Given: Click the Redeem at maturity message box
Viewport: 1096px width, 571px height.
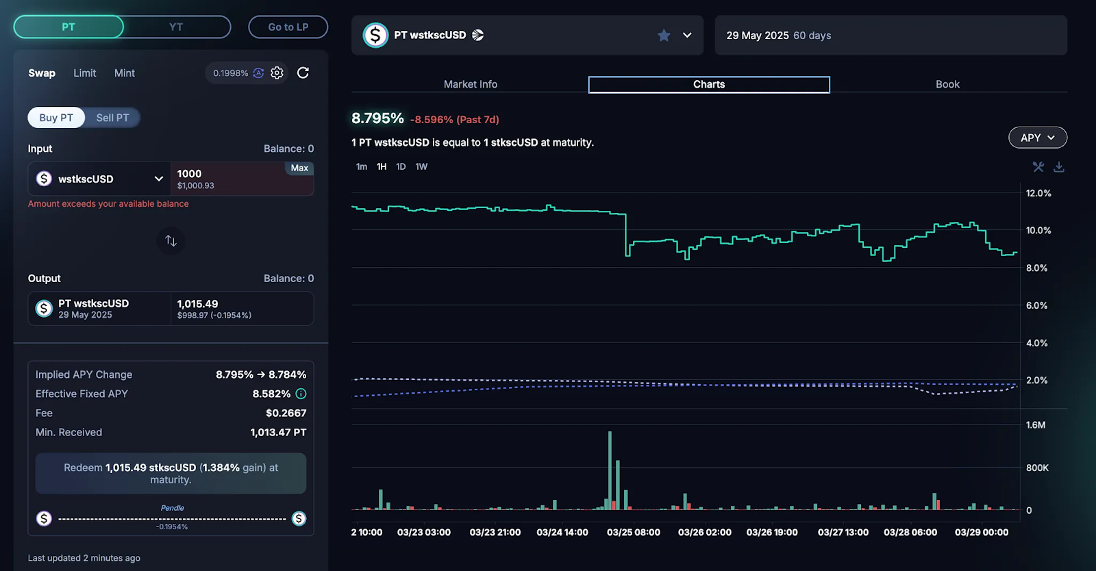Looking at the screenshot, I should click(171, 474).
